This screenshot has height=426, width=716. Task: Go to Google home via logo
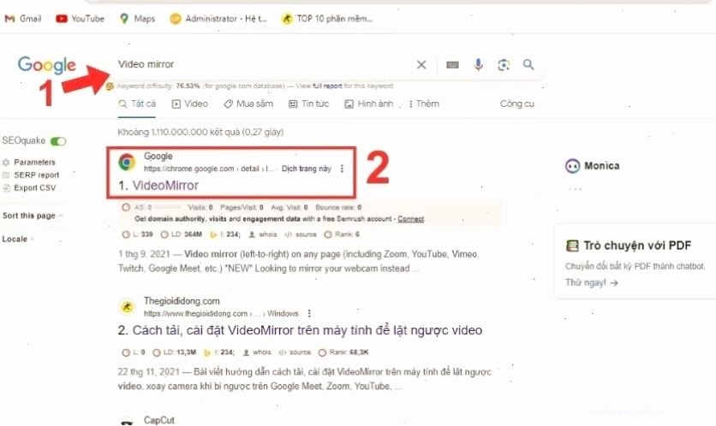point(46,65)
